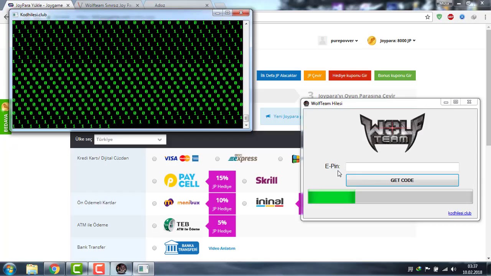The image size is (491, 276).
Task: Click the Musa profile button in Chrome
Action: point(444,3)
